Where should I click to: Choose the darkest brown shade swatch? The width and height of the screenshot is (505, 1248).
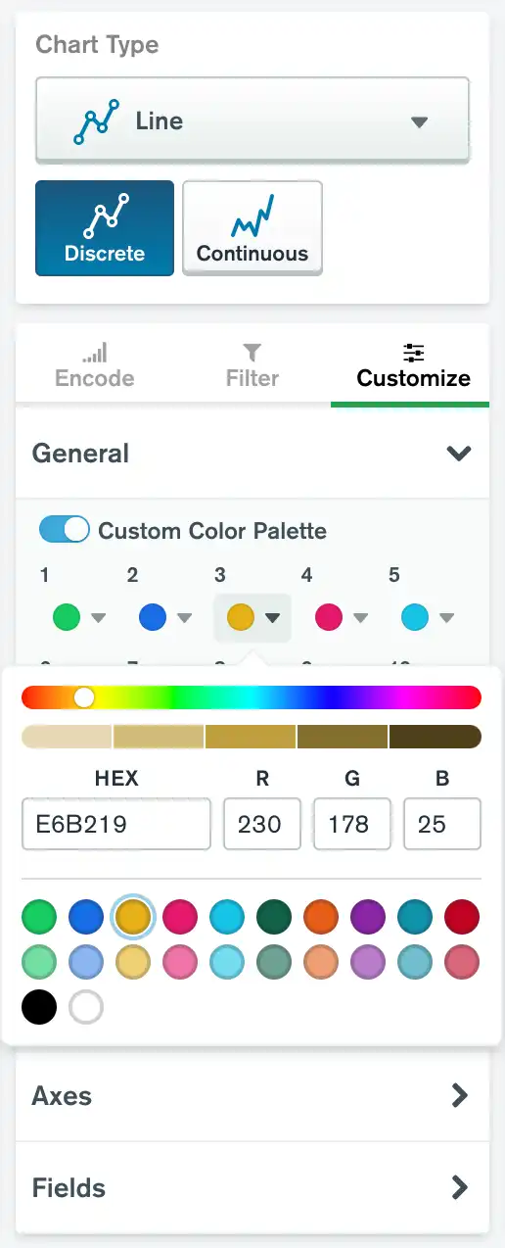[436, 736]
